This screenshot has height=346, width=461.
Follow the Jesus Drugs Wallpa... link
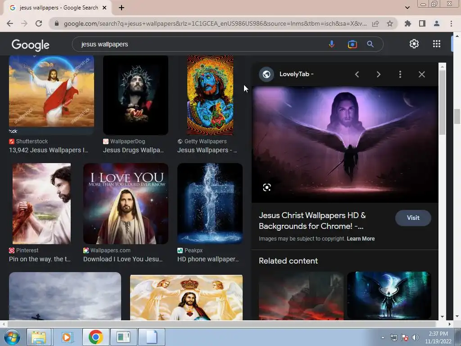tap(133, 150)
